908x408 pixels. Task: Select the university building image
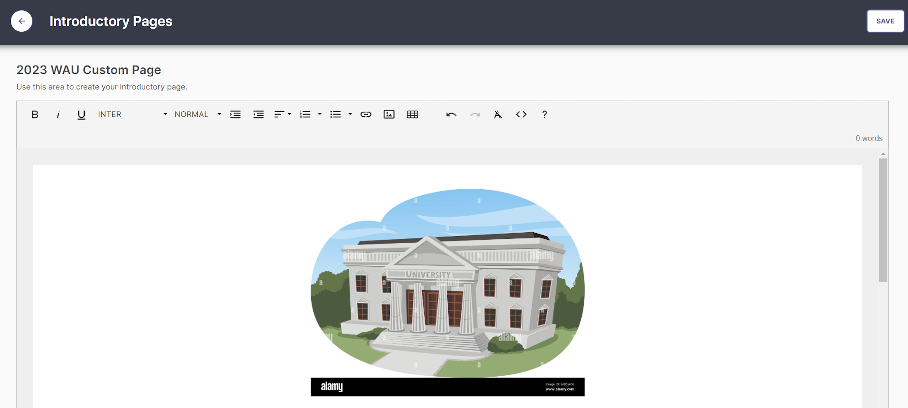(447, 292)
